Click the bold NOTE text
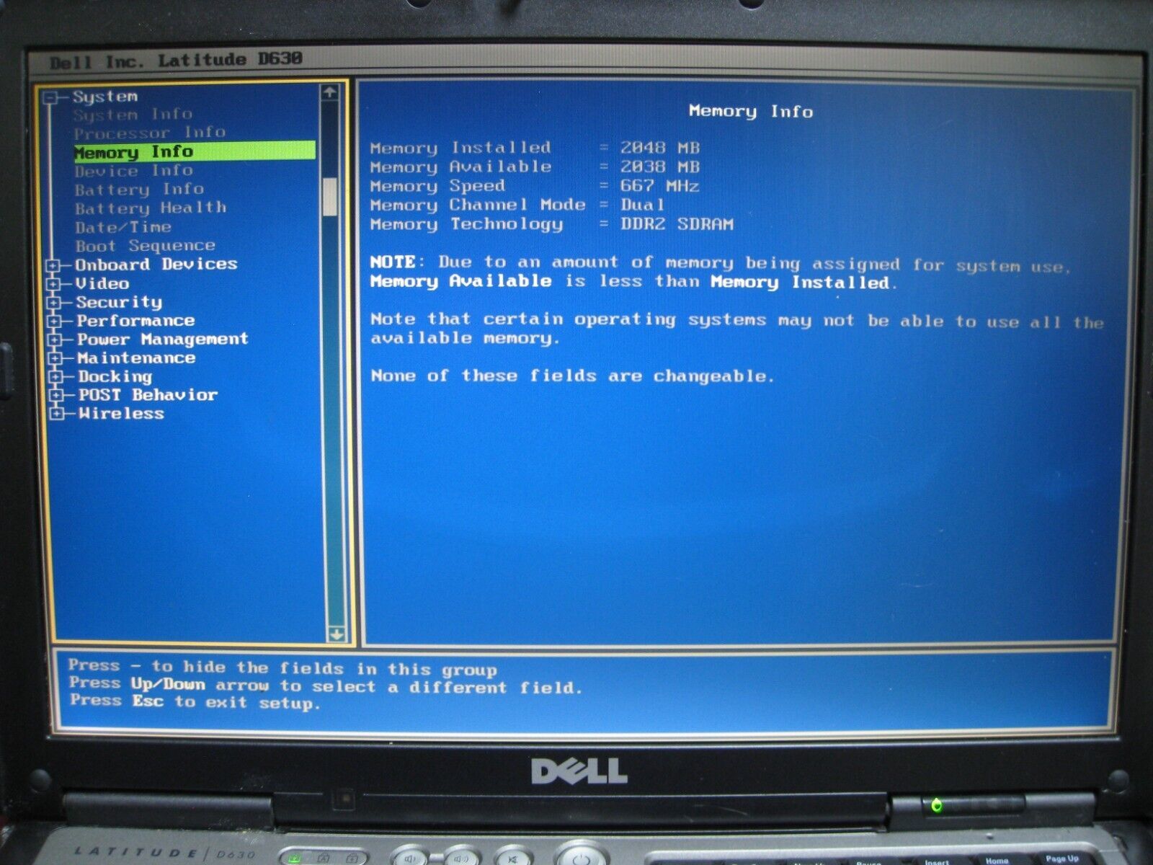 tap(393, 262)
